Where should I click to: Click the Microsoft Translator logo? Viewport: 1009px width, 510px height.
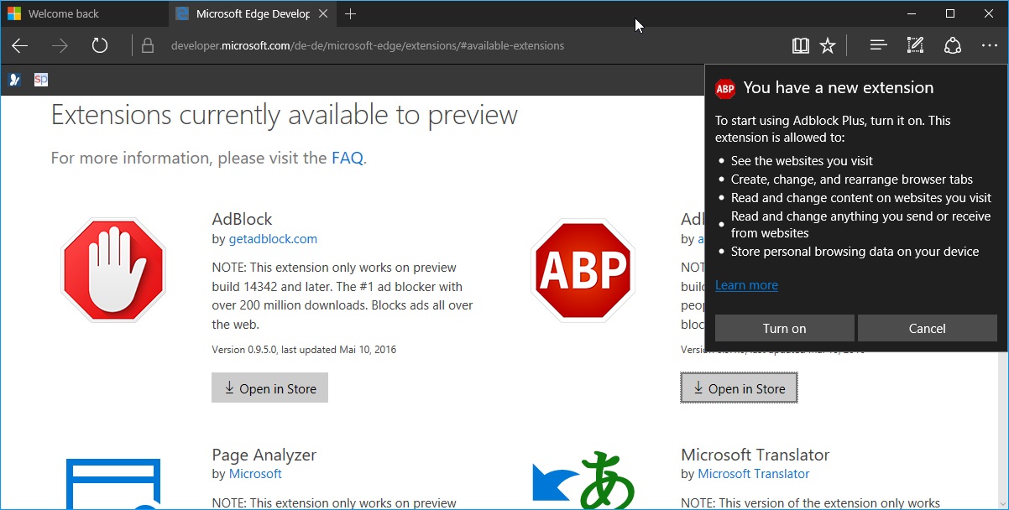583,480
